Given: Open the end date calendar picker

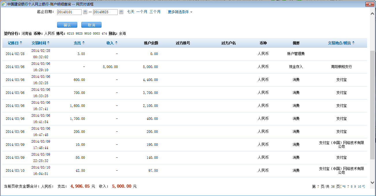Looking at the screenshot, I should point(121,12).
